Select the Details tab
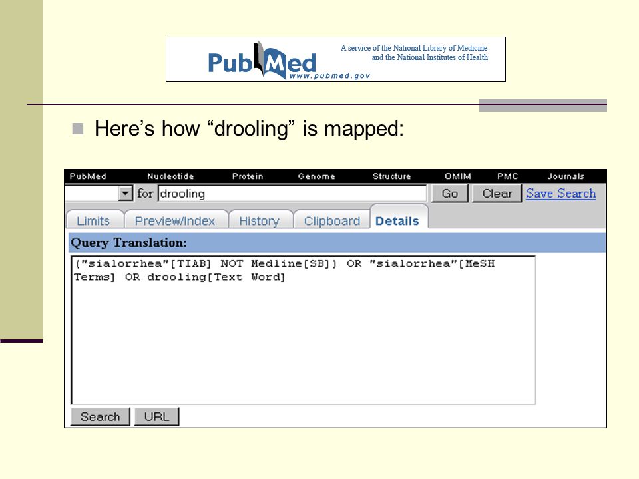This screenshot has width=639, height=479. 397,219
